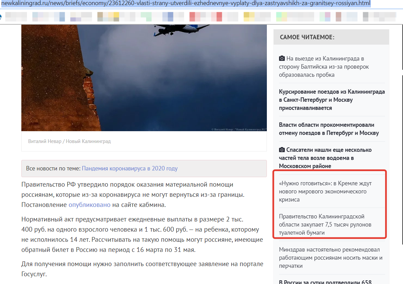Open the 'Пандемия коронавируса в 2020 году' topic link
This screenshot has height=284, width=403.
129,169
